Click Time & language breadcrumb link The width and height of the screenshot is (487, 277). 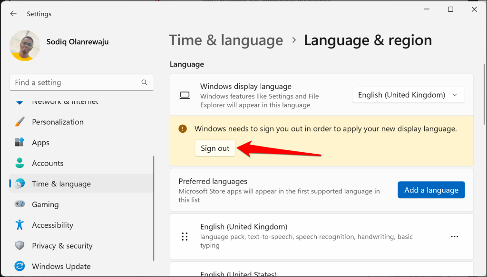click(x=226, y=40)
